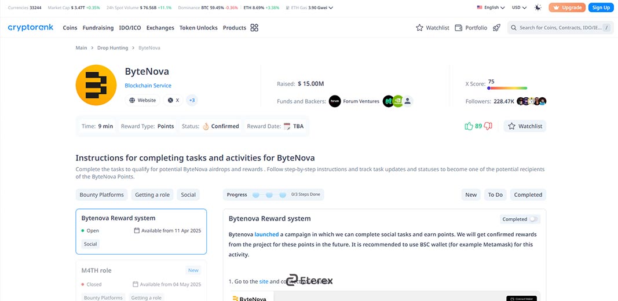Open the Fundraising menu
This screenshot has height=301, width=618.
click(x=98, y=28)
